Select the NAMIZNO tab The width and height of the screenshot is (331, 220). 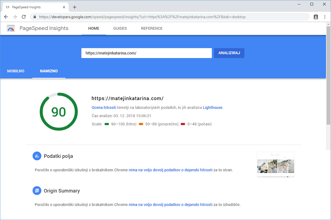click(x=49, y=71)
